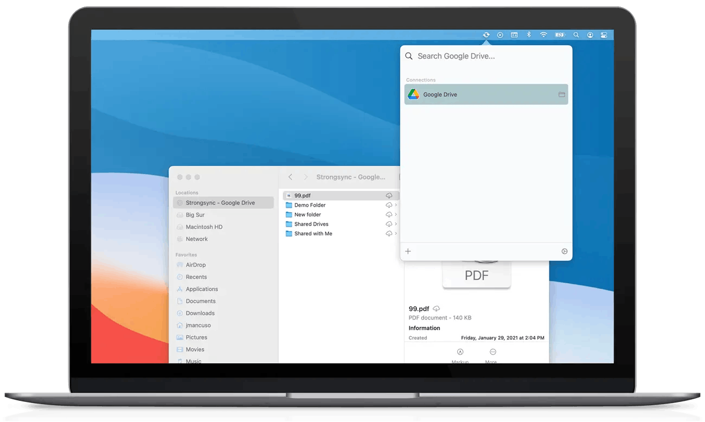Expand Shared with Me with its chevron
705x422 pixels.
click(396, 233)
